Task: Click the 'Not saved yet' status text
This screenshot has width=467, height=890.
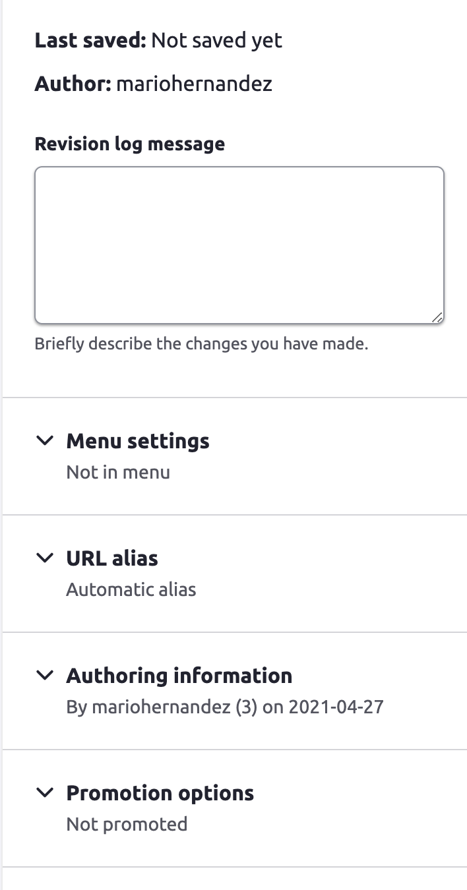Action: (217, 41)
